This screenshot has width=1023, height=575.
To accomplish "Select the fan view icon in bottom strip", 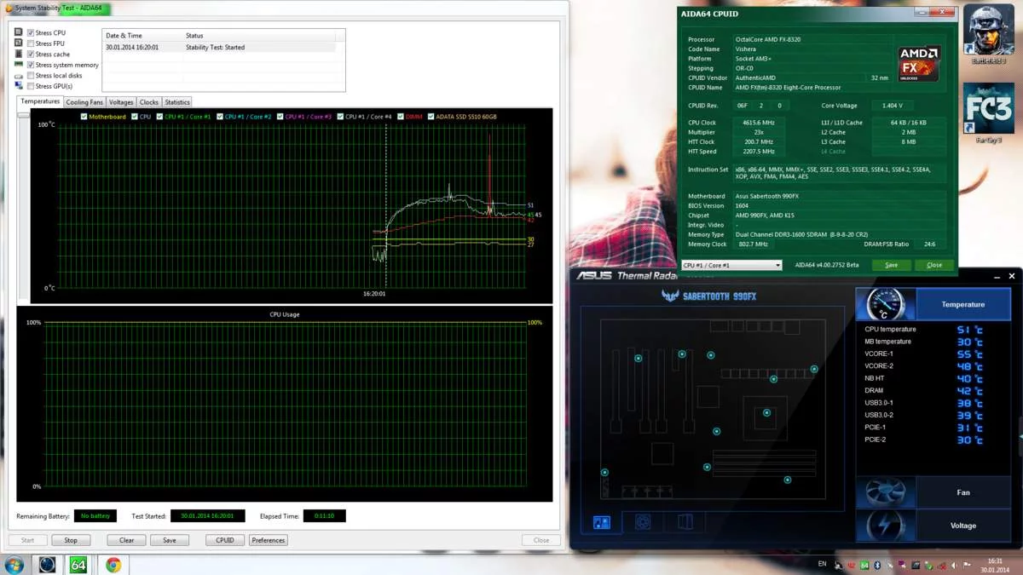I will [643, 522].
